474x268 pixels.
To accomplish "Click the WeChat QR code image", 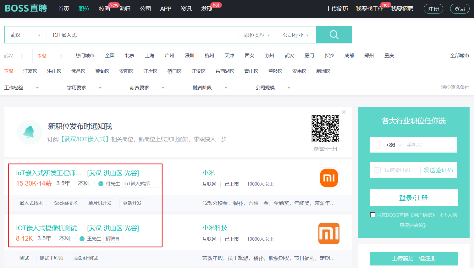I will coord(325,129).
